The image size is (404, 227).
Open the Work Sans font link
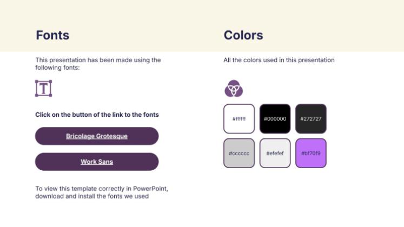tap(97, 162)
